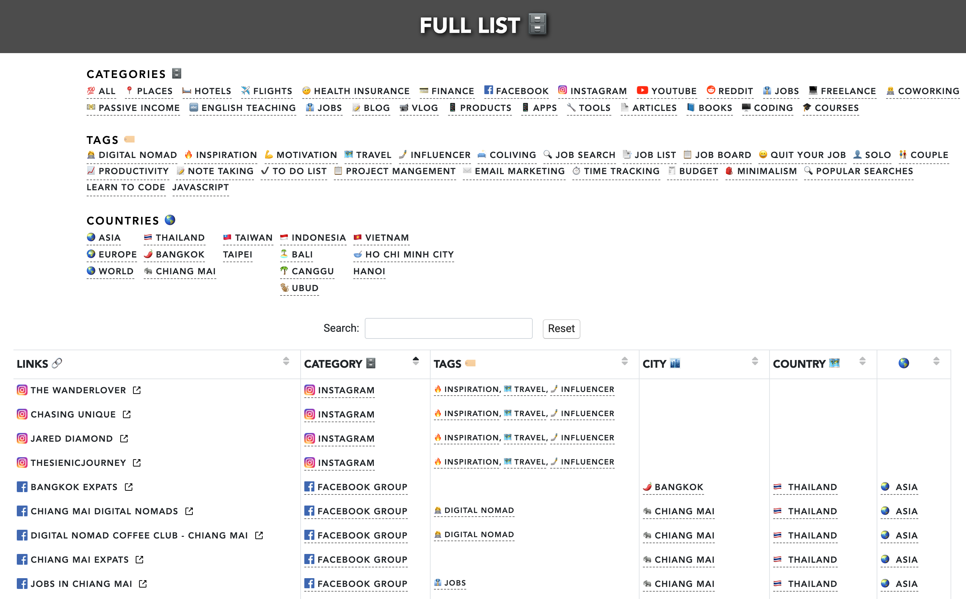Click Facebook icon beside Bangkok Expats

point(22,487)
